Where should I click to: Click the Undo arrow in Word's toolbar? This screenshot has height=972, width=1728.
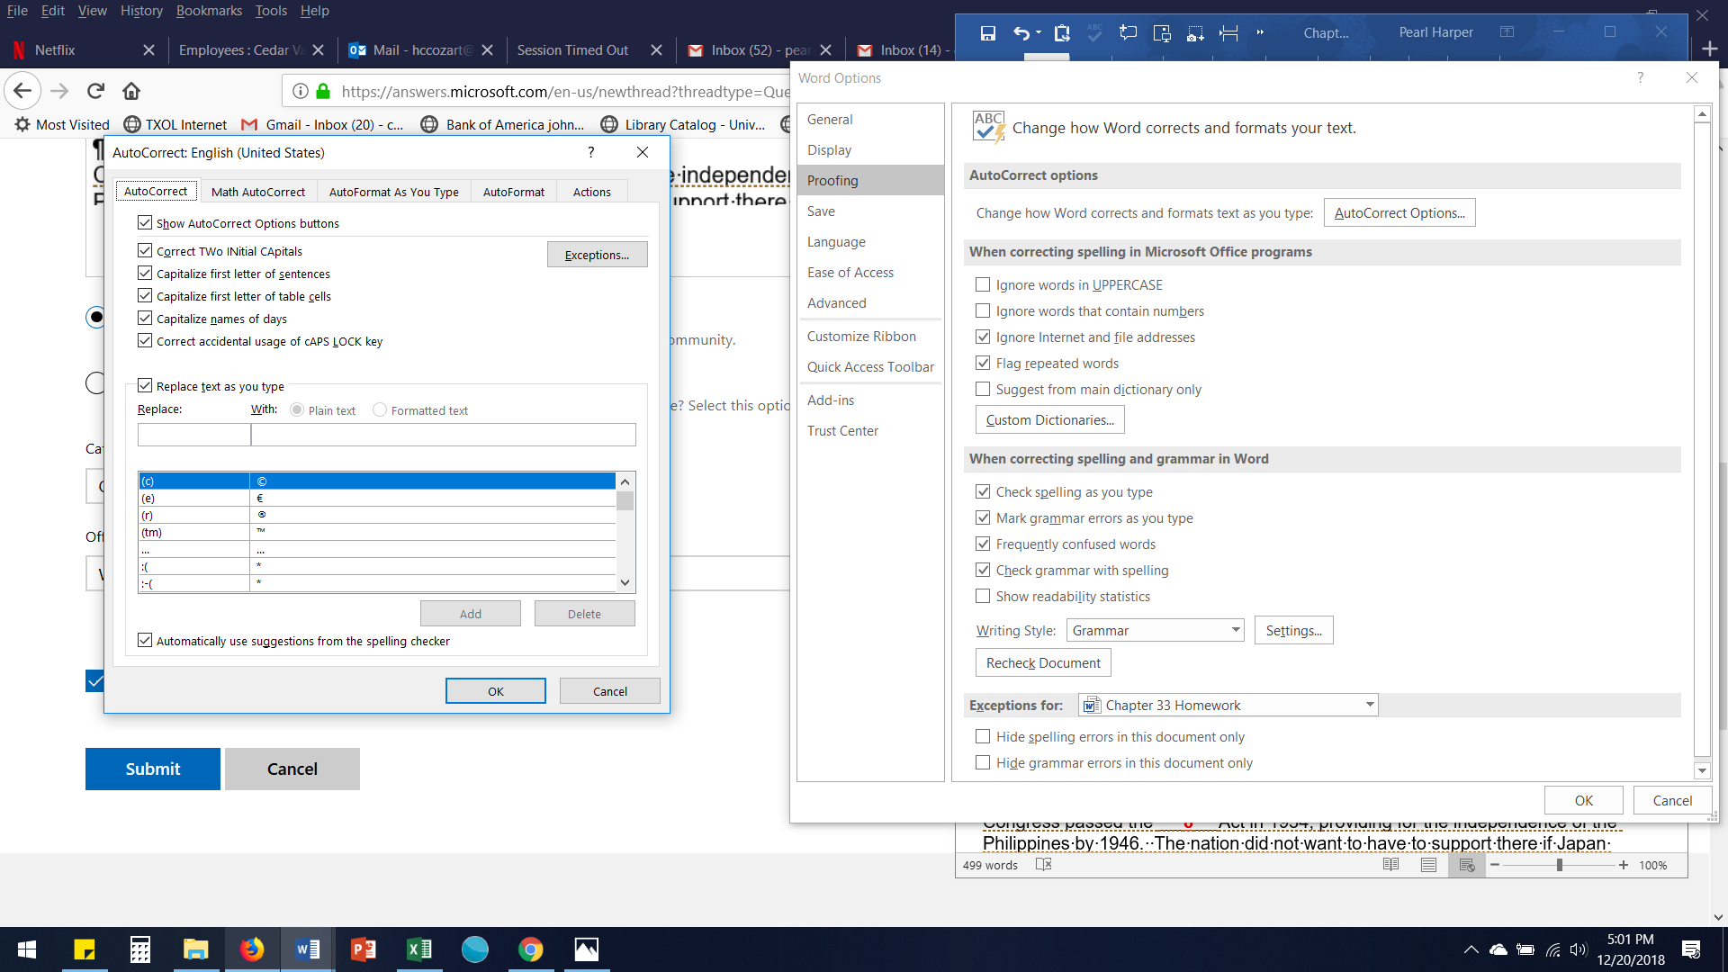pyautogui.click(x=1021, y=33)
